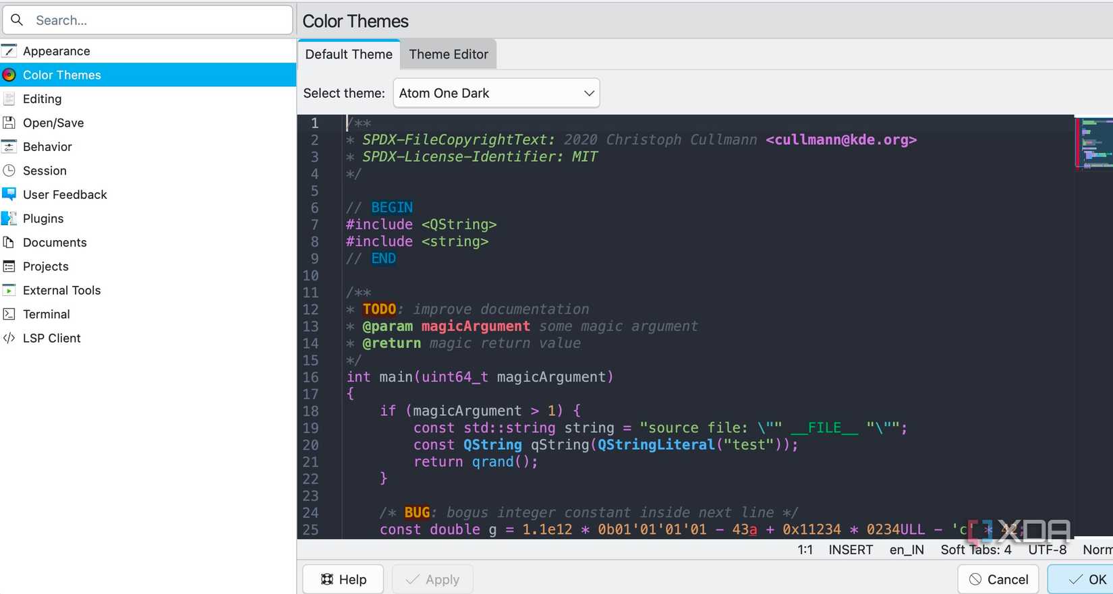Click the TODO keyword in code preview

(x=379, y=309)
